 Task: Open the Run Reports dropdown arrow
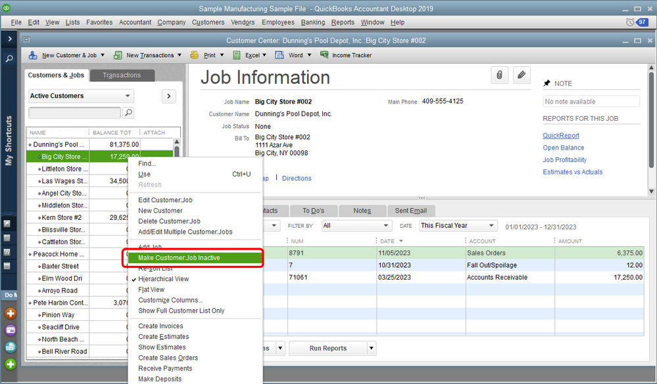(371, 348)
